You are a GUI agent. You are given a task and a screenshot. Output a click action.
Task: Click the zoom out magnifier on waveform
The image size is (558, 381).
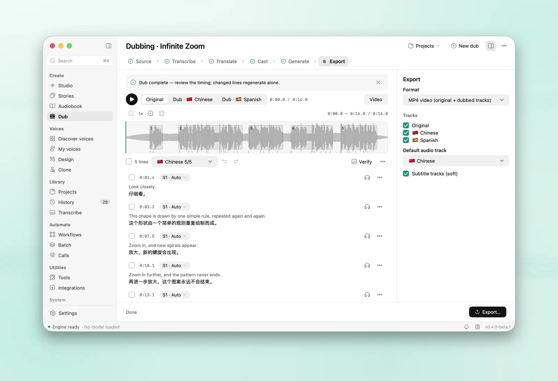(131, 113)
